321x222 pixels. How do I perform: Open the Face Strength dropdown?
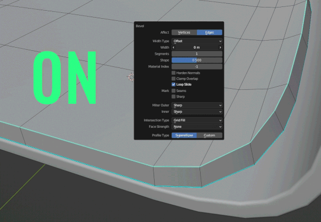pos(197,127)
